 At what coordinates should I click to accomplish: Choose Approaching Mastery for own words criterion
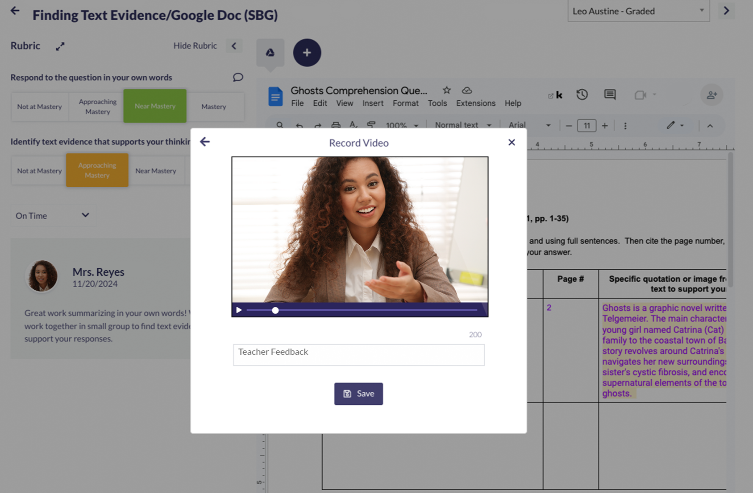pyautogui.click(x=97, y=107)
